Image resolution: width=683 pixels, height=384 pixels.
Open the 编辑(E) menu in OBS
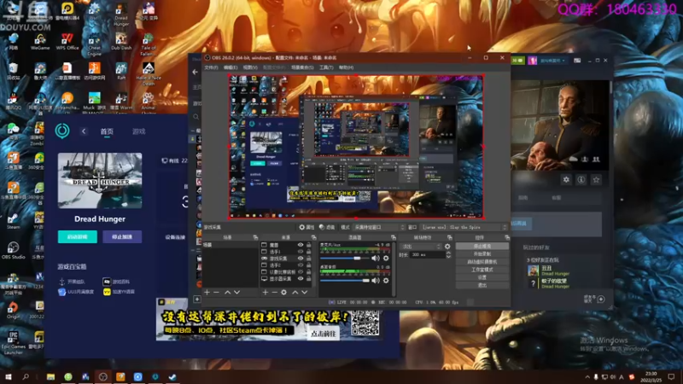(x=231, y=67)
